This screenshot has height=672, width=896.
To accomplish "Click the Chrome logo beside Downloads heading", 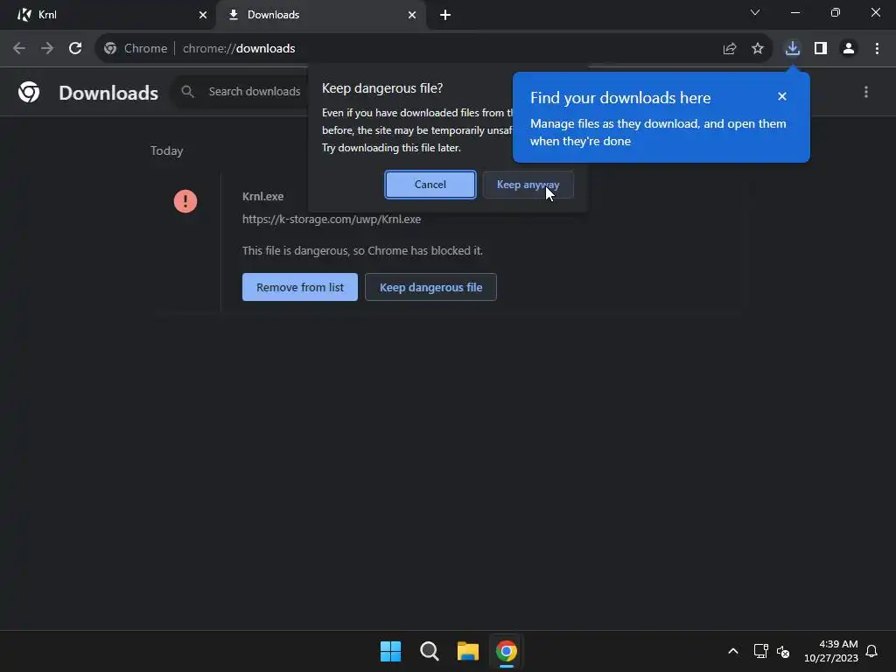I will (29, 92).
